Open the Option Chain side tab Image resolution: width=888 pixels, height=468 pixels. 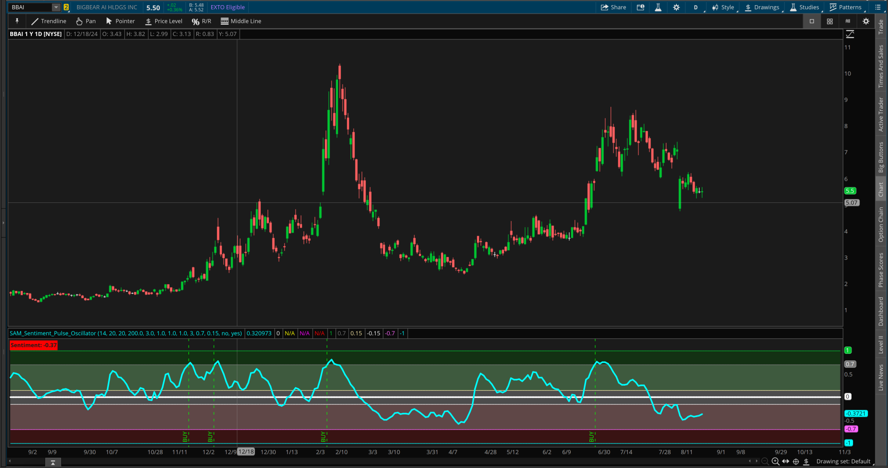[x=881, y=224]
